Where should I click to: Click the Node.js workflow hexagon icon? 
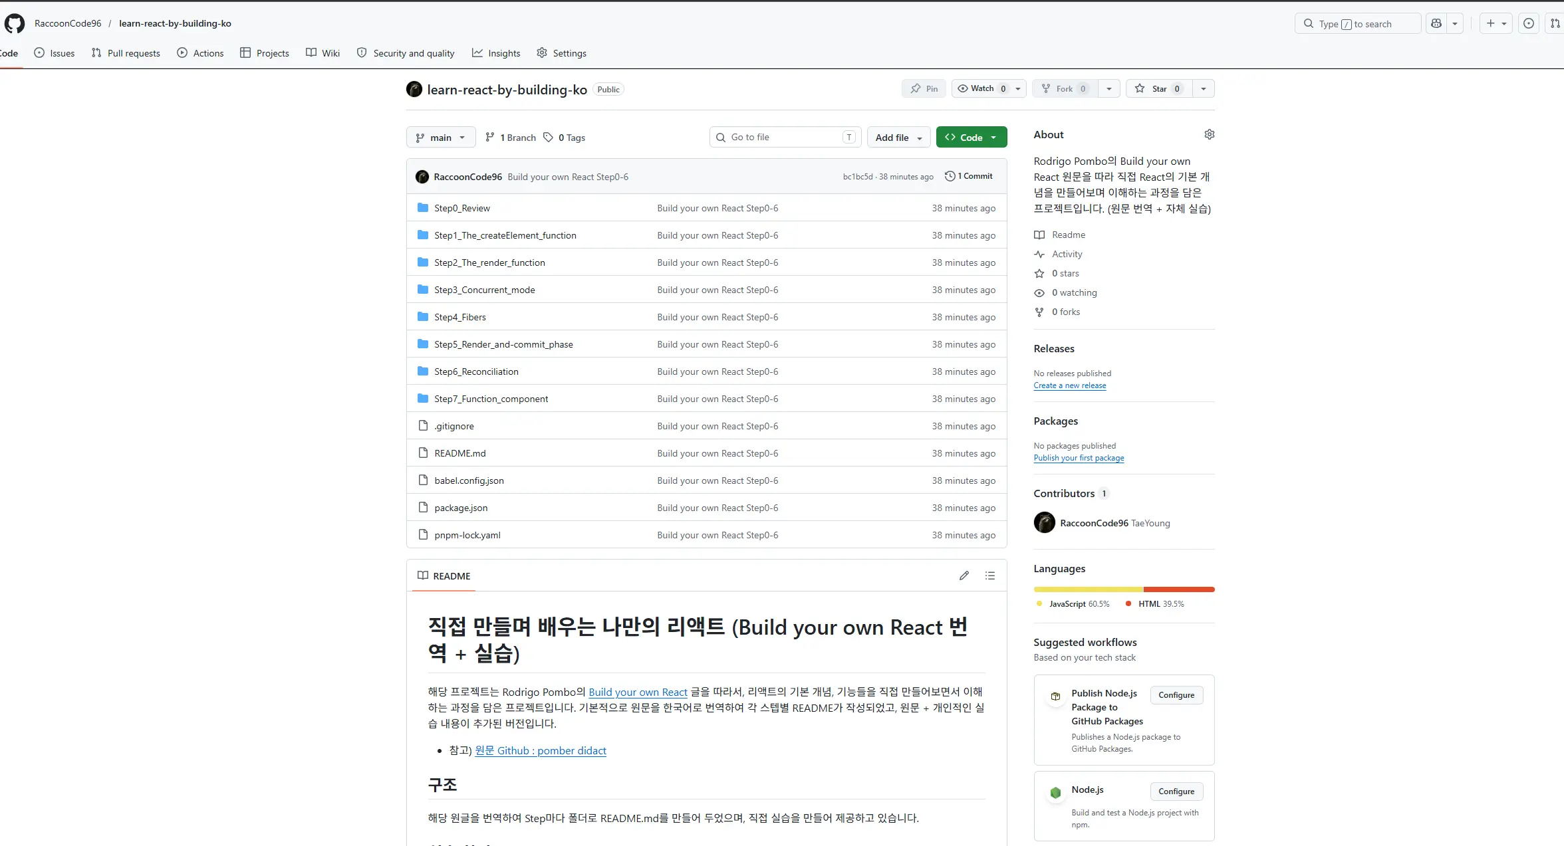(x=1055, y=792)
